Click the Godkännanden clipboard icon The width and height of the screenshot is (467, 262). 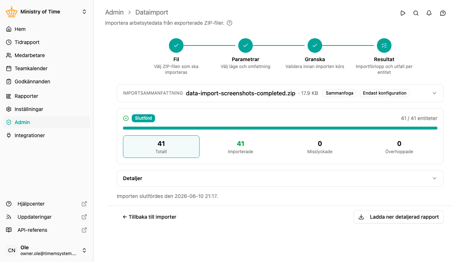tap(9, 82)
